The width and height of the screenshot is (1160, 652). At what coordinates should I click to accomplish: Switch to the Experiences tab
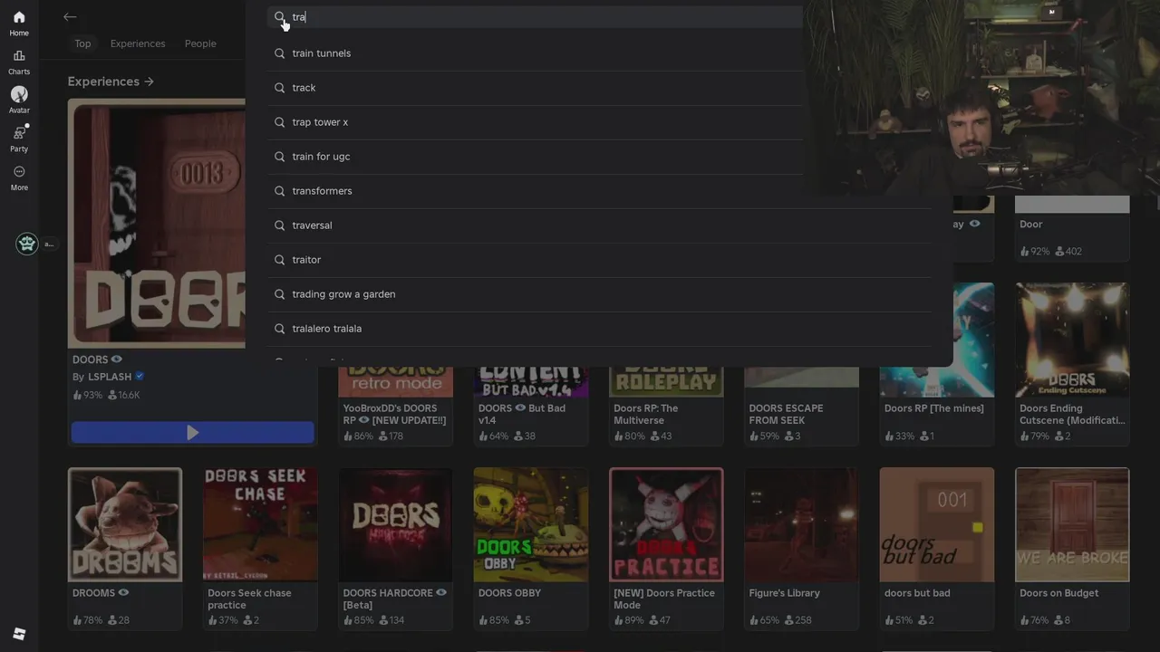point(138,43)
